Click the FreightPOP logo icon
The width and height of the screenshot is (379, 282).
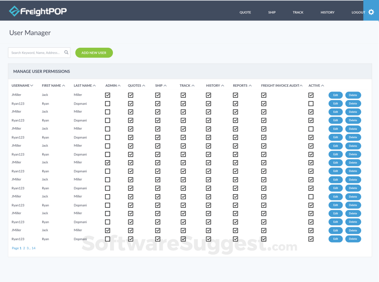15,11
